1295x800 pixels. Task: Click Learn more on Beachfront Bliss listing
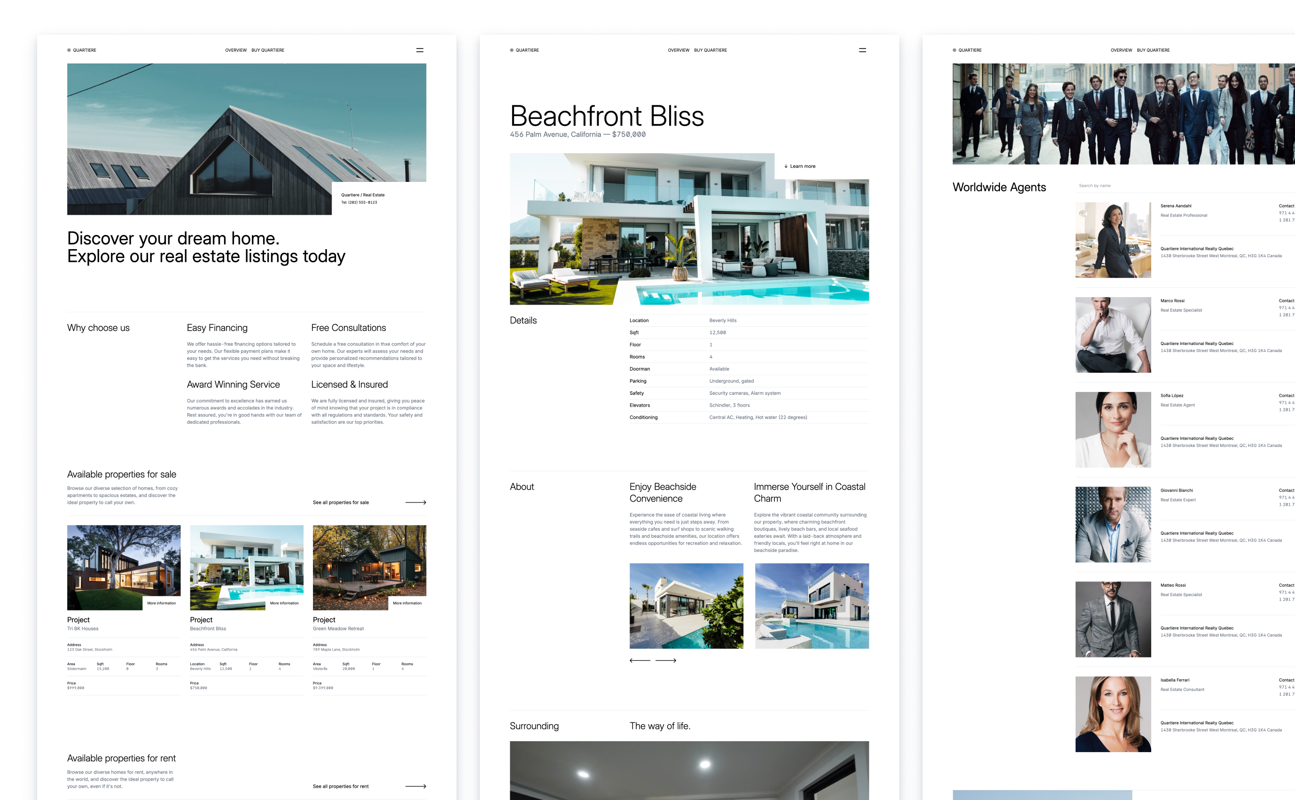click(802, 165)
